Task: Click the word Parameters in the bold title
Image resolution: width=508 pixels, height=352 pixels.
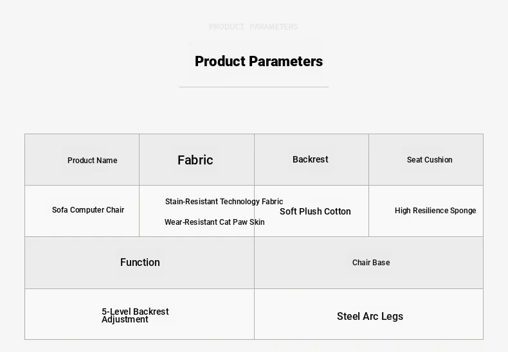Action: pos(286,62)
